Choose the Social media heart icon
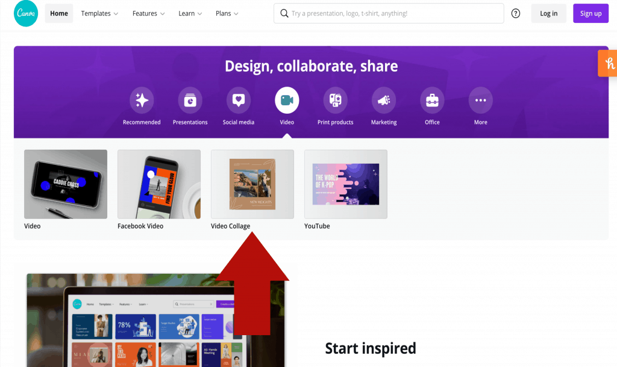 [239, 100]
